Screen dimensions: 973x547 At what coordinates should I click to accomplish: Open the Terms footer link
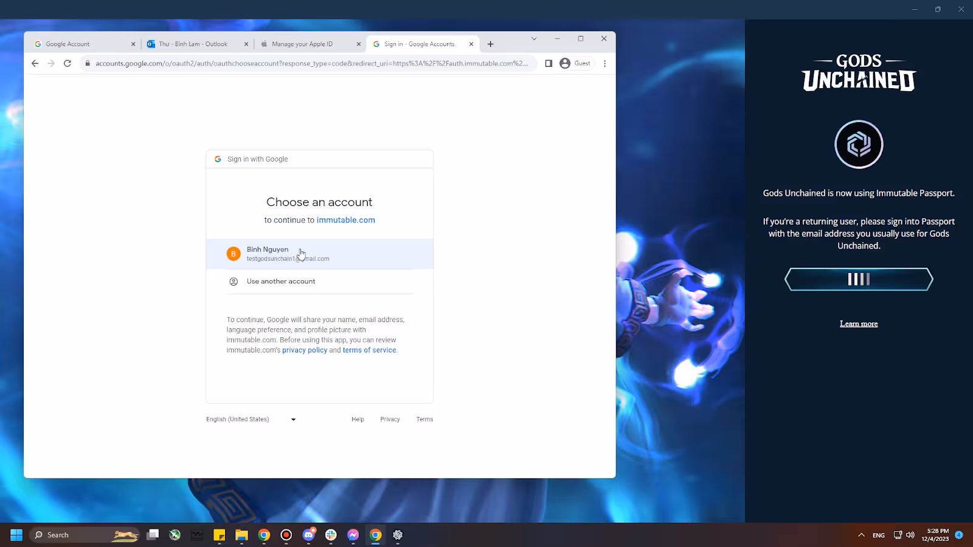tap(424, 419)
